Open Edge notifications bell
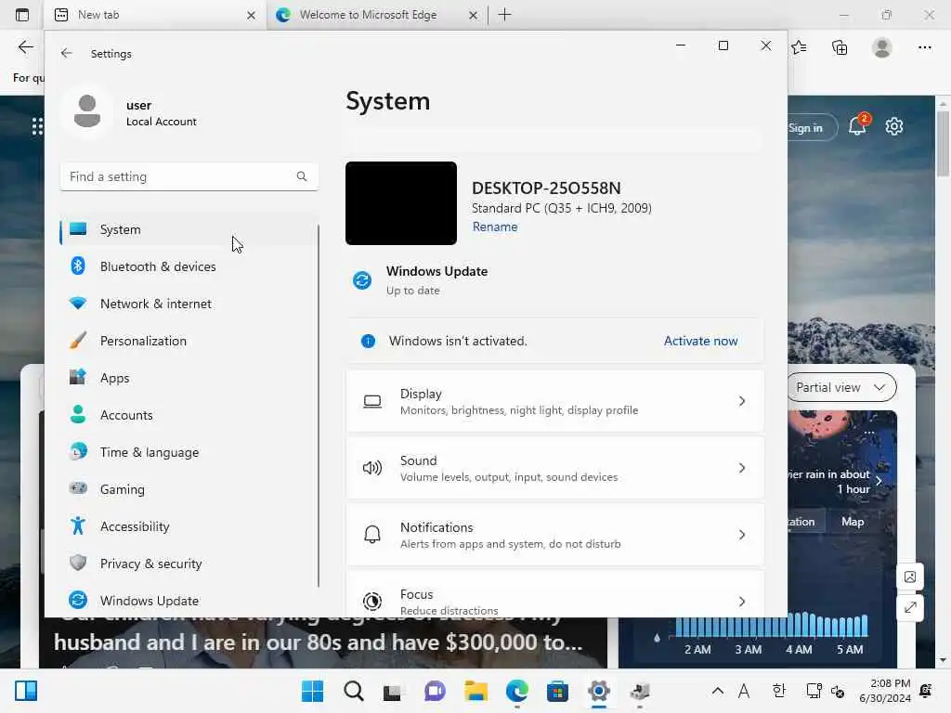This screenshot has width=951, height=713. click(x=858, y=125)
